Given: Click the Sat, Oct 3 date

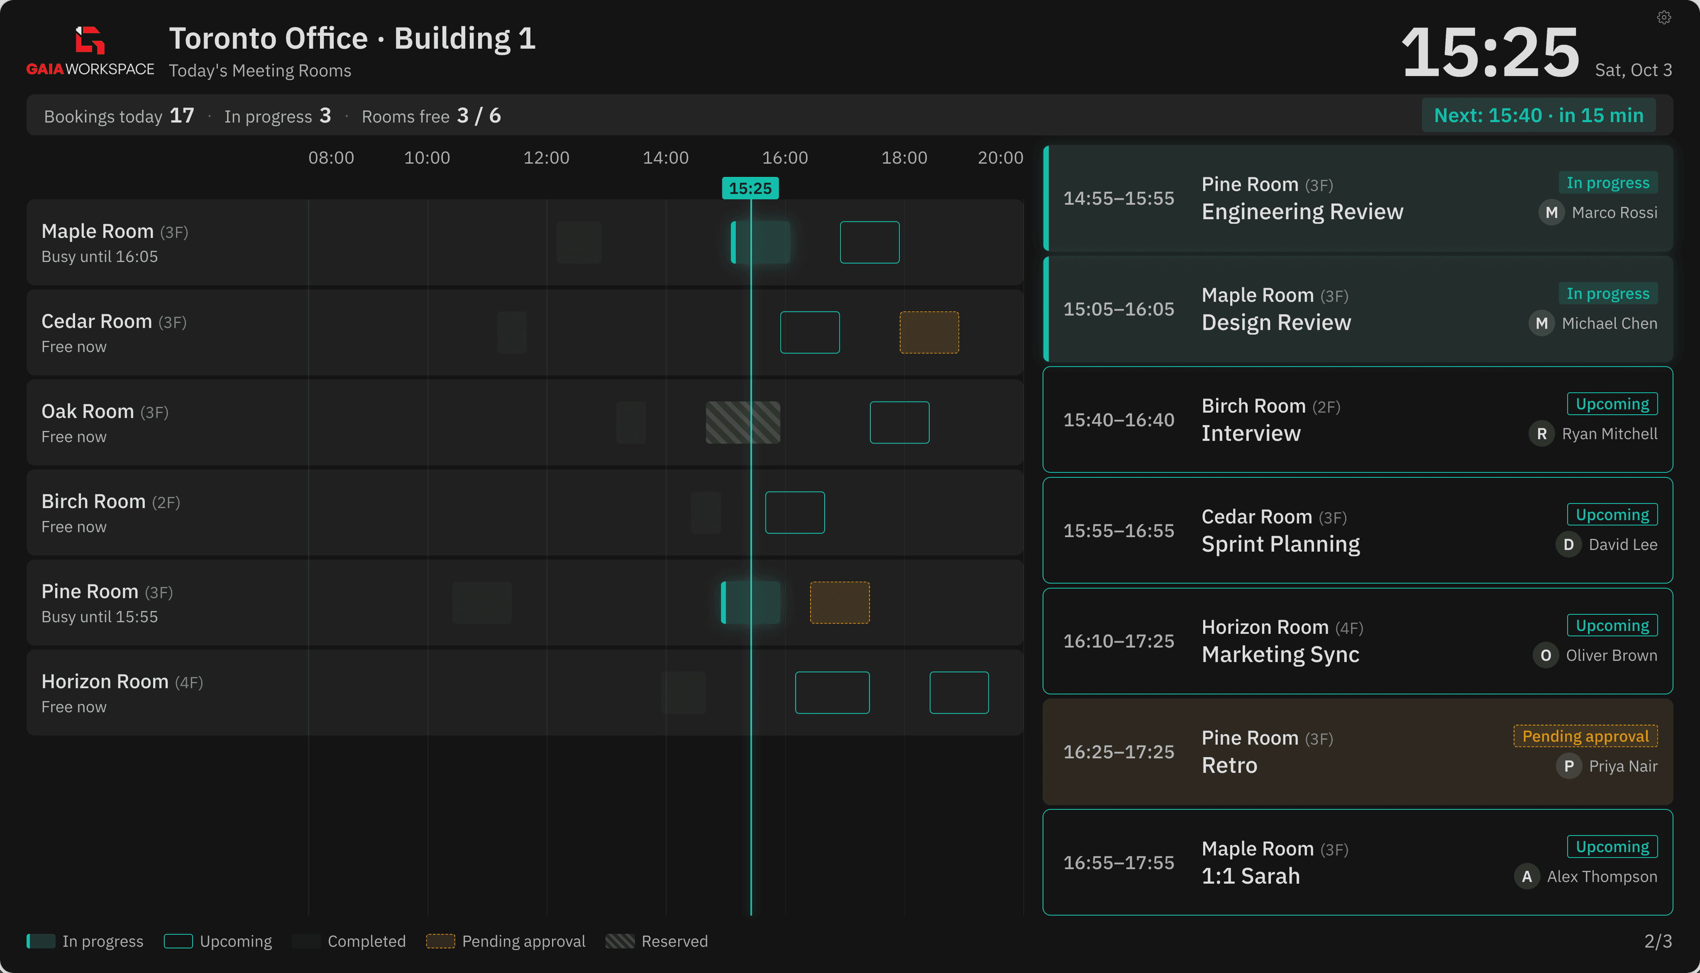Looking at the screenshot, I should coord(1633,70).
